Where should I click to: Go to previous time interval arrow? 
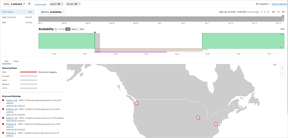pyautogui.click(x=262, y=12)
